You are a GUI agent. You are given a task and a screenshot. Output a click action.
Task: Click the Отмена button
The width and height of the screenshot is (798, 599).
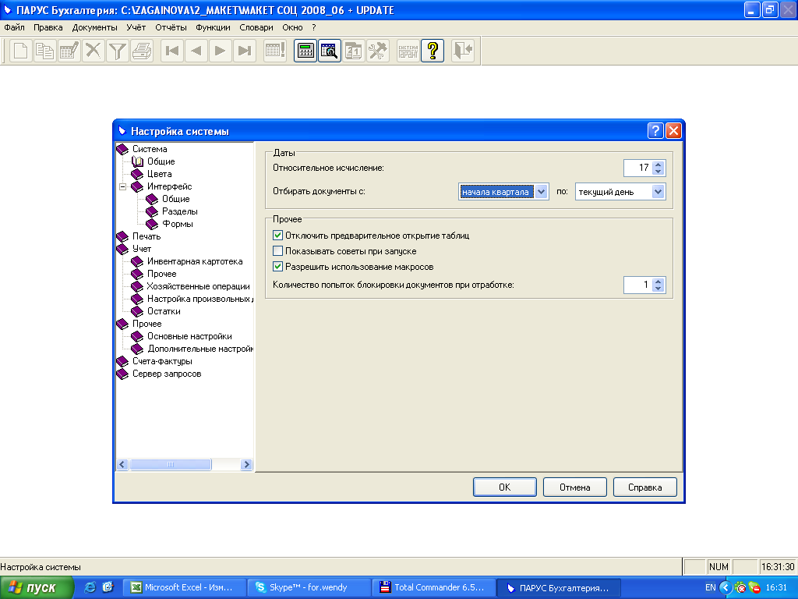pyautogui.click(x=575, y=487)
